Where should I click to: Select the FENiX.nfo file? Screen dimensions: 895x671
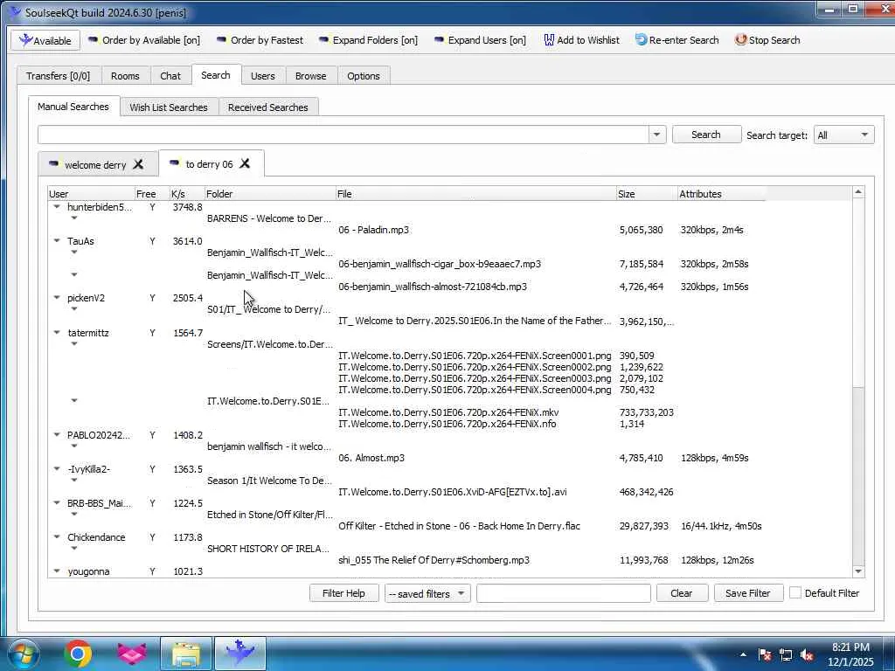coord(447,424)
